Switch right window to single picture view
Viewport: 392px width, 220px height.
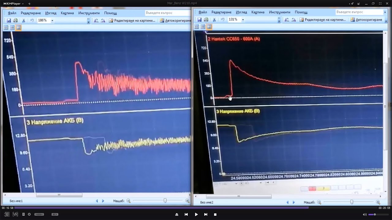coord(209,27)
